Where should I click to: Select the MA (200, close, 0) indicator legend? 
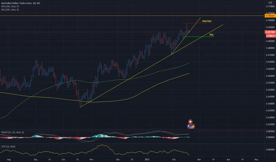point(10,10)
